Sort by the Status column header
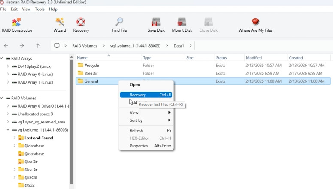Image resolution: width=333 pixels, height=189 pixels. [229, 58]
